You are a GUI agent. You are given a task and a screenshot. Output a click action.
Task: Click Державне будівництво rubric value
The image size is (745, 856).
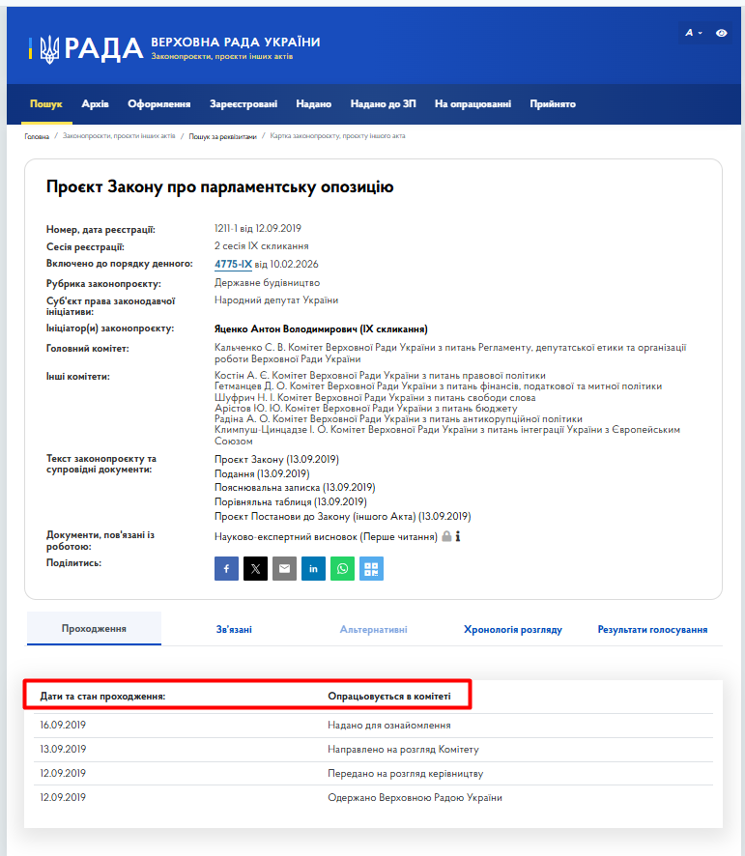click(267, 283)
